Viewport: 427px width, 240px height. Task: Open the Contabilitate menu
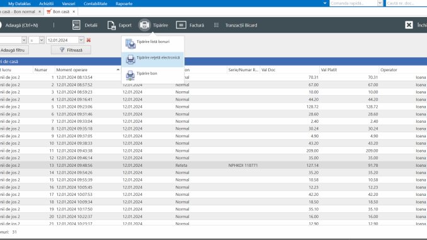click(x=95, y=4)
